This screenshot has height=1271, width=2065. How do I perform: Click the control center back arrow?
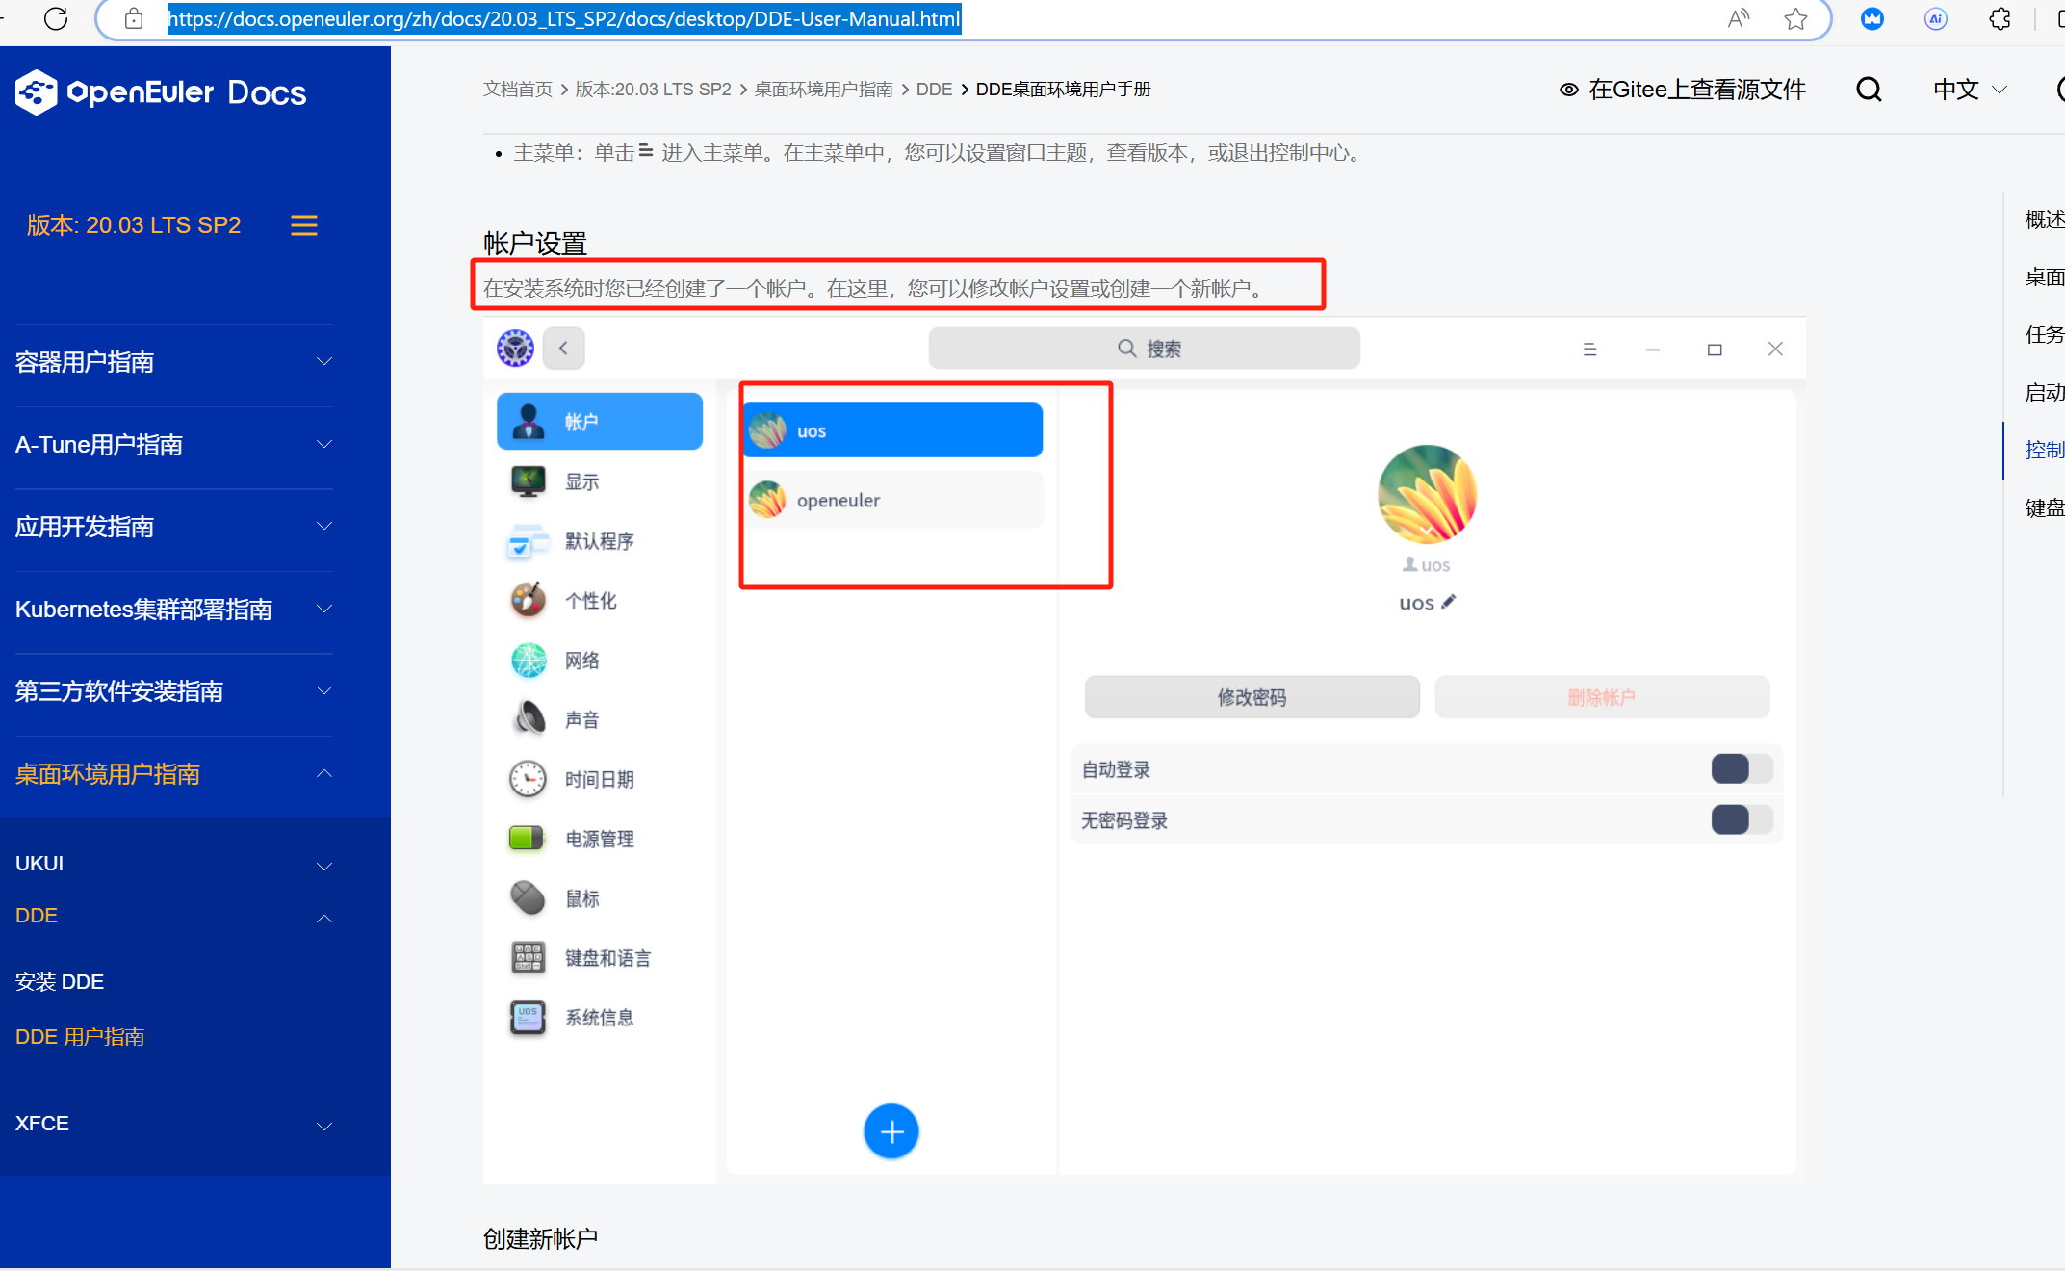click(x=564, y=349)
